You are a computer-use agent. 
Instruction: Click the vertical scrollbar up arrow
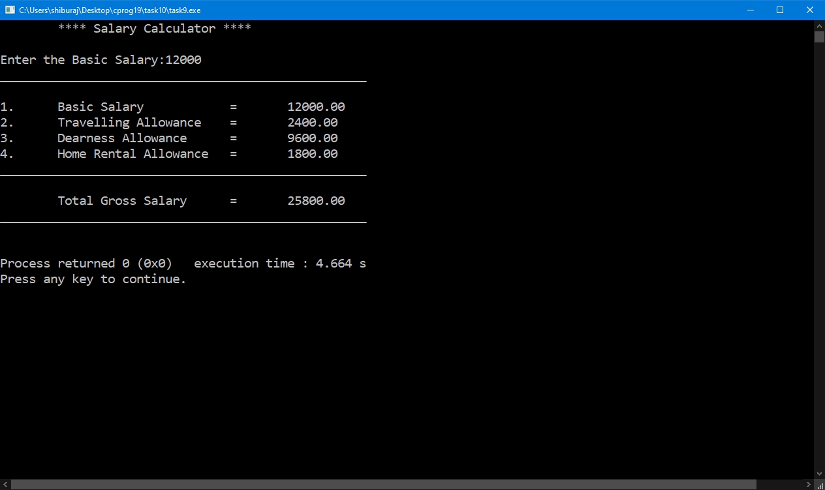pyautogui.click(x=819, y=25)
